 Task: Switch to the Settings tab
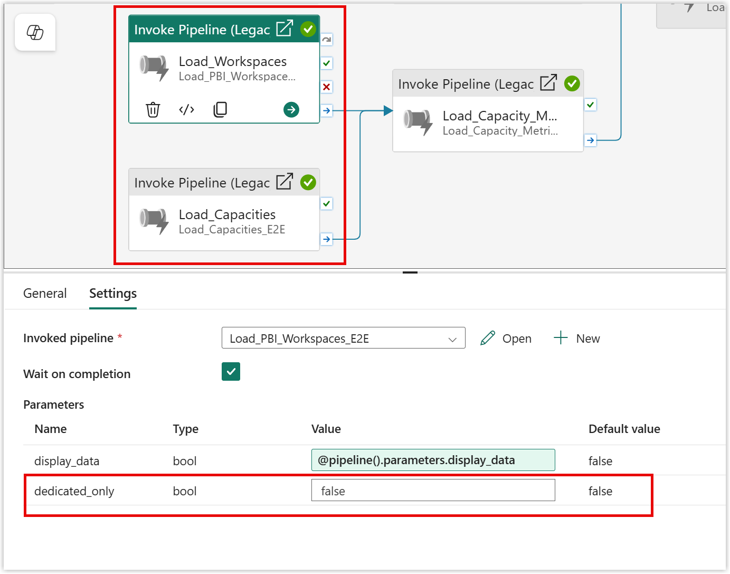[x=113, y=294]
